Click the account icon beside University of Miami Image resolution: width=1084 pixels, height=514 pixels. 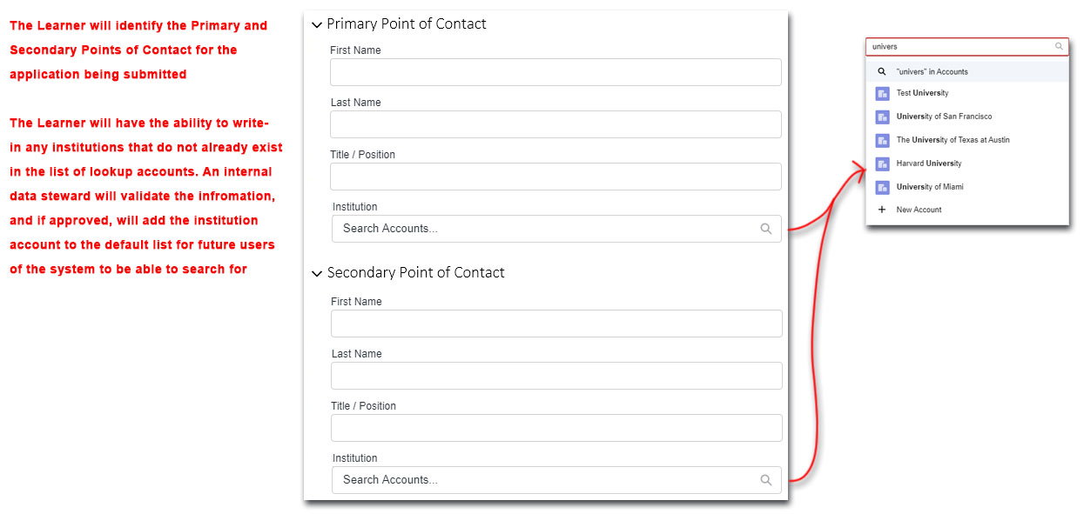tap(882, 187)
